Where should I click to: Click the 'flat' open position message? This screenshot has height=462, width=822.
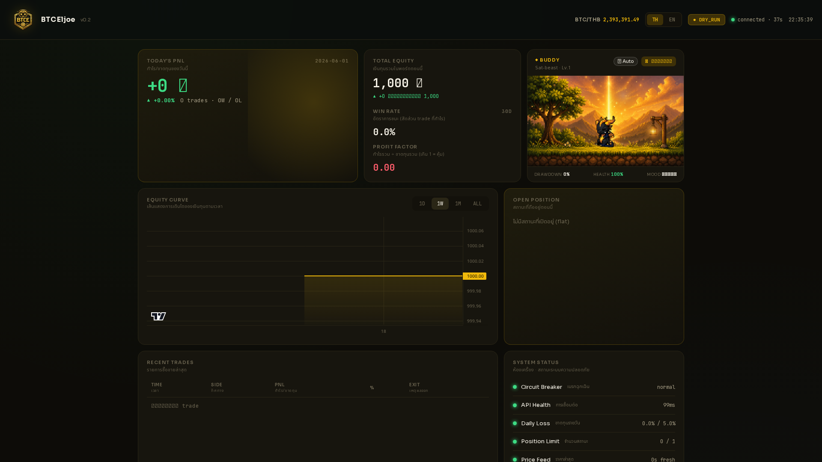541,222
